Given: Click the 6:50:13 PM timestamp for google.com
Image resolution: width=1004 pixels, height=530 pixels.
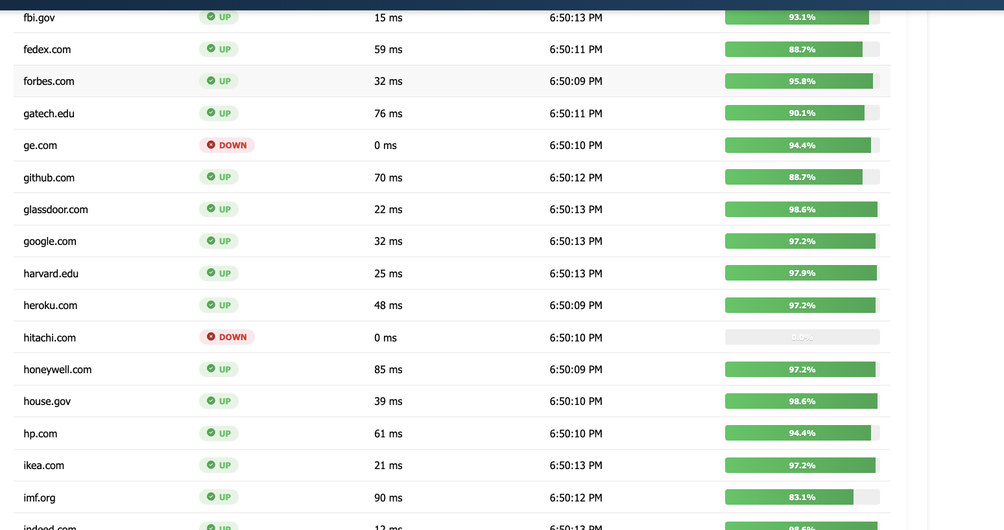Looking at the screenshot, I should click(576, 241).
